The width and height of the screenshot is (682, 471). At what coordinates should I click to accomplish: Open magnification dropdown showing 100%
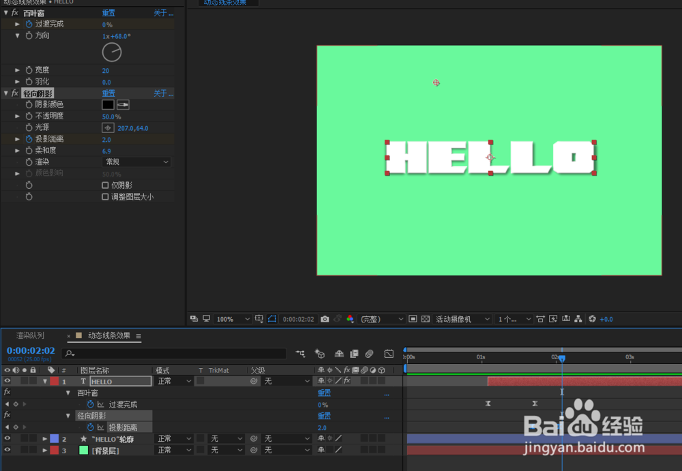[233, 319]
